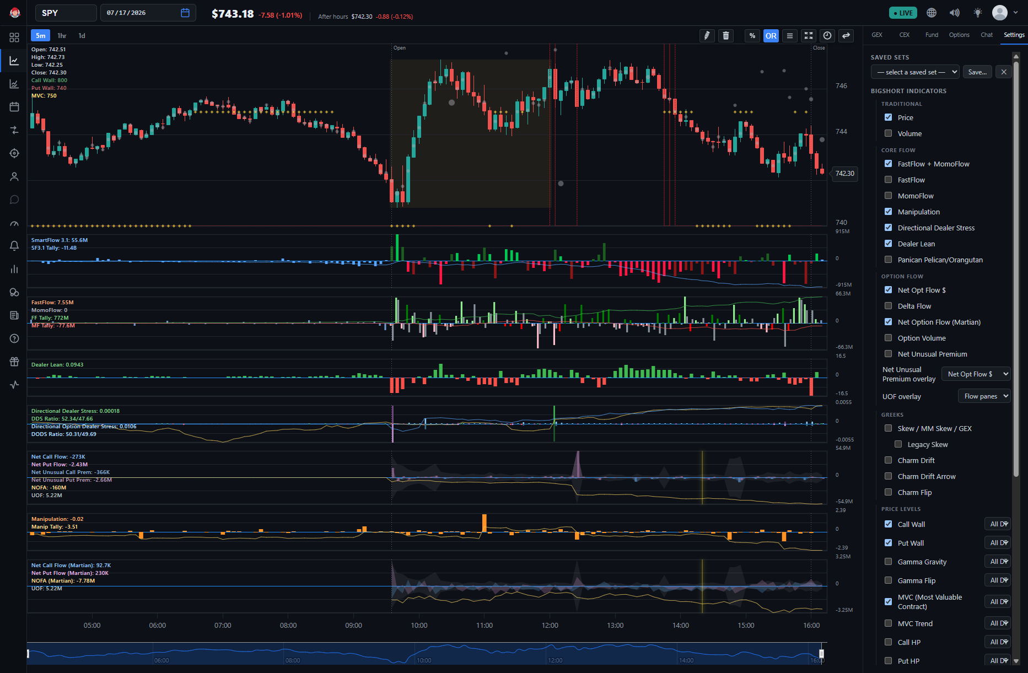Open the Put Wall All Days dropdown
1028x673 pixels.
tap(998, 543)
